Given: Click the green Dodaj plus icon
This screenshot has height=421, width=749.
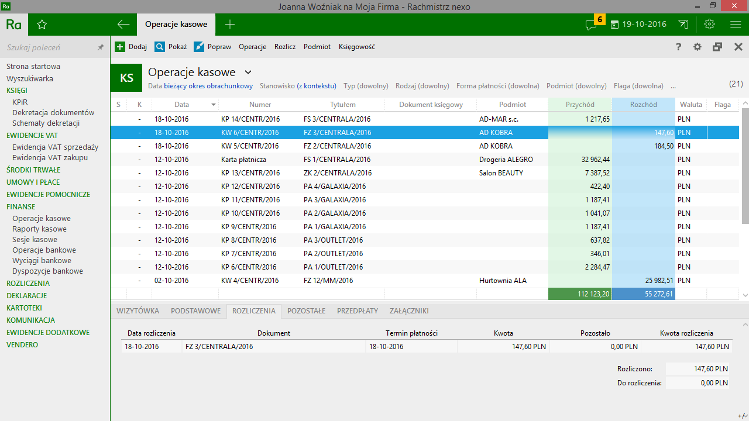Looking at the screenshot, I should click(120, 47).
